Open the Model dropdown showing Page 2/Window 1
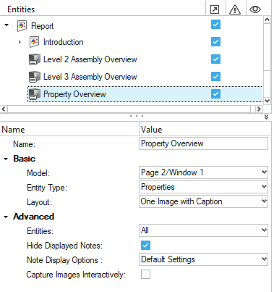 [x=203, y=172]
